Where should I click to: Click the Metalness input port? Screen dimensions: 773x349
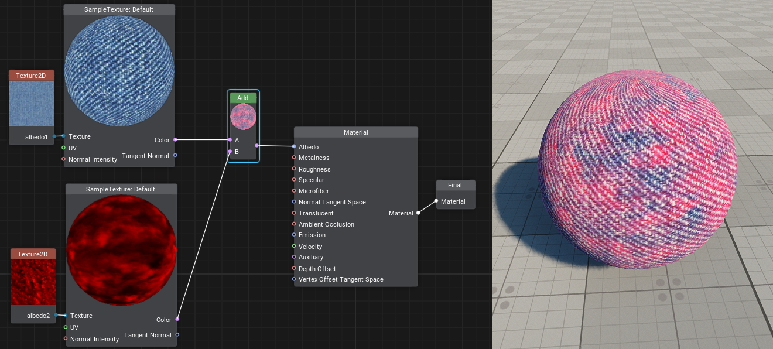pyautogui.click(x=294, y=158)
